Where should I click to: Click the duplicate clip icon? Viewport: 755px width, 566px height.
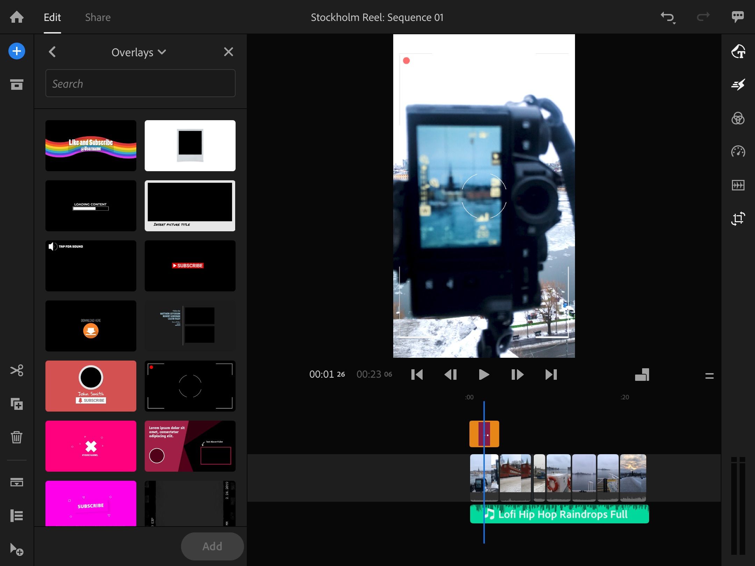point(17,404)
